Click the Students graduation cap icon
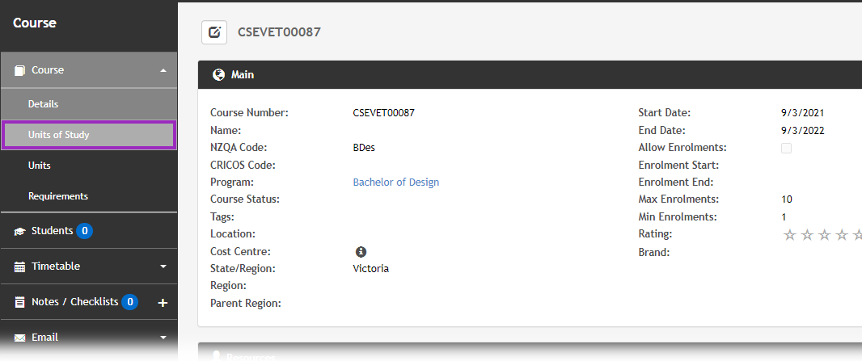 (19, 231)
